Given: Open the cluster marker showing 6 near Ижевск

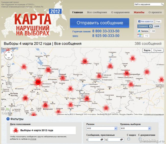Looking at the screenshot, I should (x=99, y=76).
